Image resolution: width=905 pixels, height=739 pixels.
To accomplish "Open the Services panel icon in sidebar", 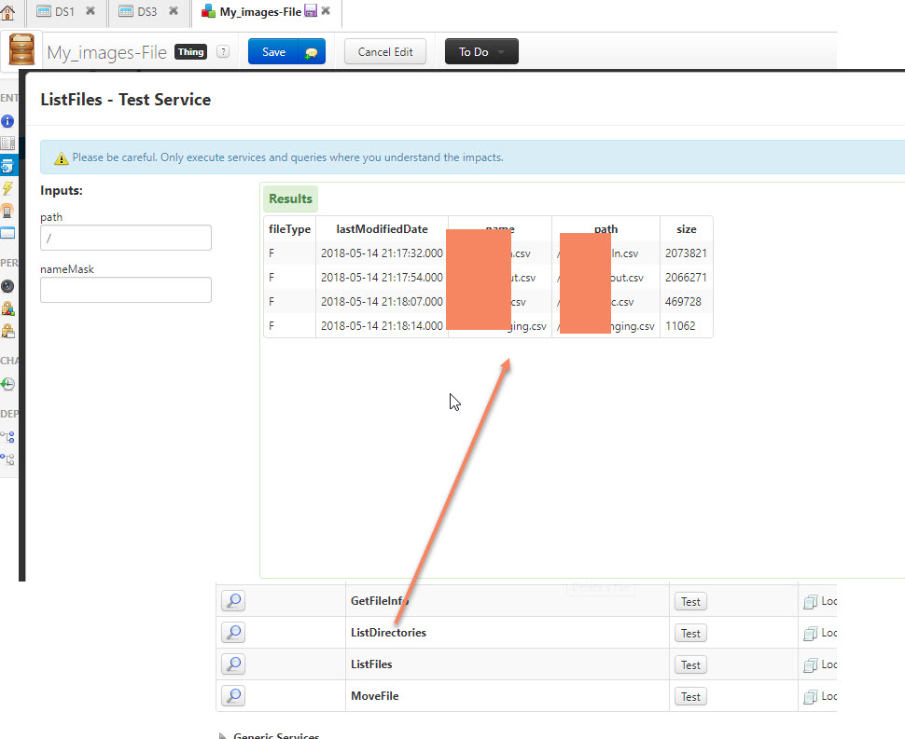I will [x=7, y=165].
